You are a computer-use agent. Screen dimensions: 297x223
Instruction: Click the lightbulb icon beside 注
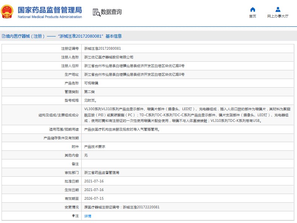pos(74,216)
